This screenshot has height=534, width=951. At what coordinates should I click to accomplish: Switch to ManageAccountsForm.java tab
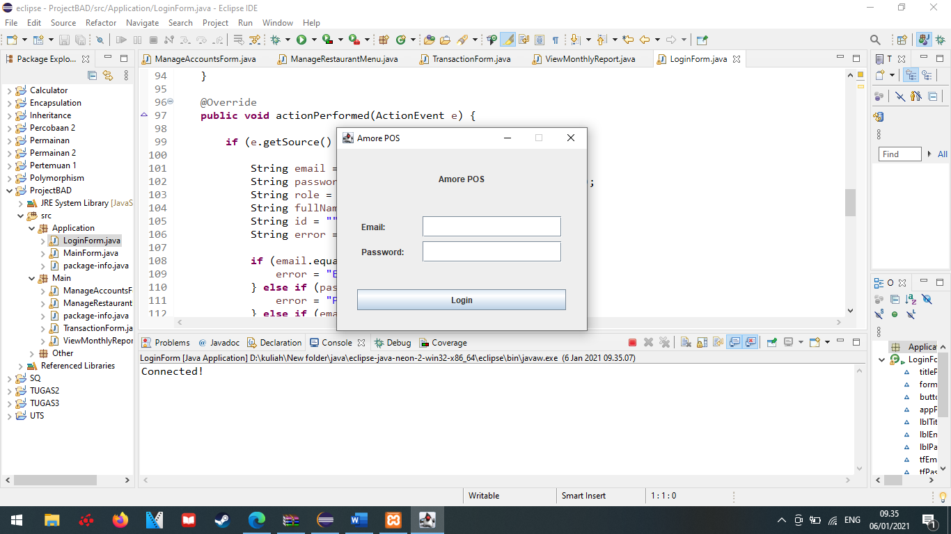pyautogui.click(x=199, y=59)
